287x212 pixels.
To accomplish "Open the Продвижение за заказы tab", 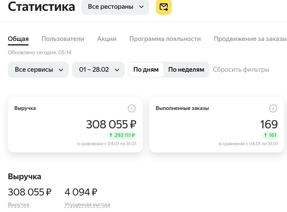I will [x=250, y=39].
